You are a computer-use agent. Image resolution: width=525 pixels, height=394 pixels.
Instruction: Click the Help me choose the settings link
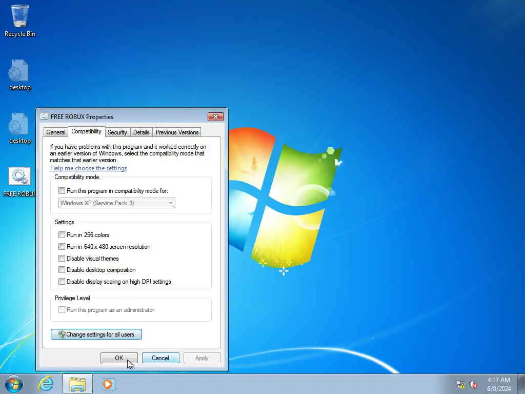(x=89, y=168)
